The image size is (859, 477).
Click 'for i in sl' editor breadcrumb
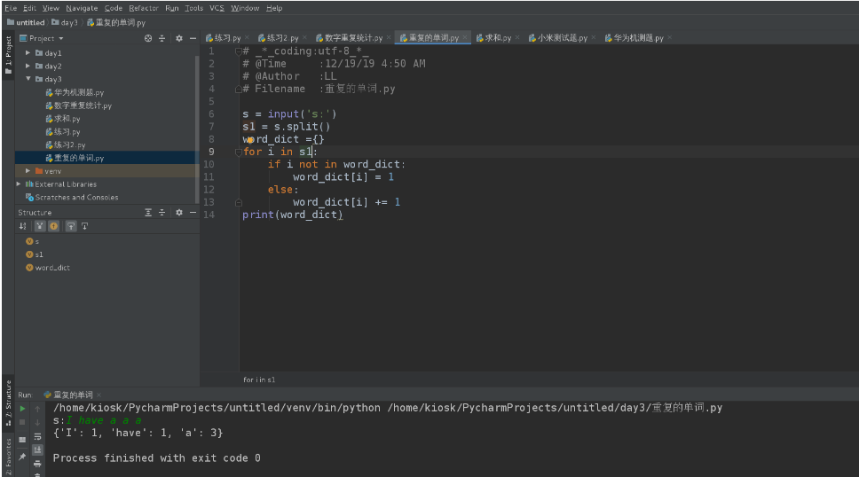[259, 379]
